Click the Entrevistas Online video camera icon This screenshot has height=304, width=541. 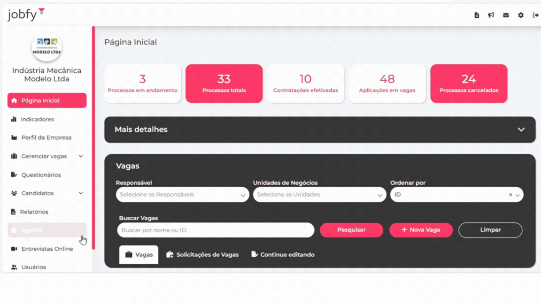[x=14, y=249]
